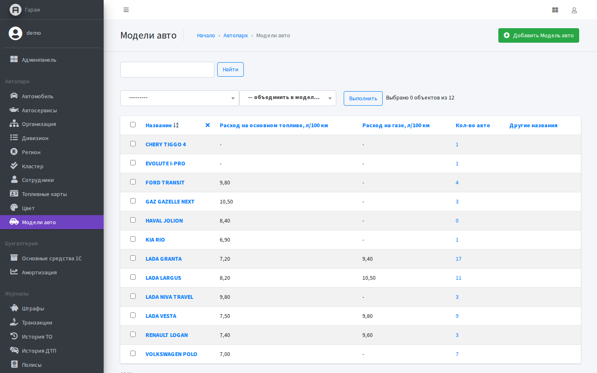
Task: Click the Админпанель dashboard icon
Action: (14, 59)
